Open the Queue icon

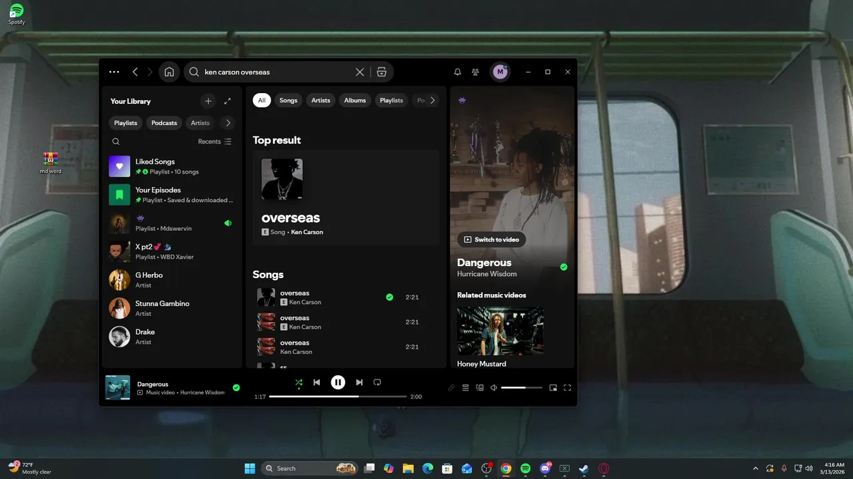point(466,388)
